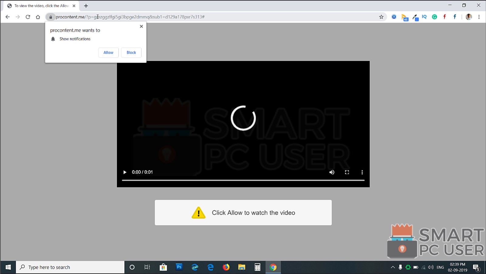Open the video player's options menu

point(362,172)
